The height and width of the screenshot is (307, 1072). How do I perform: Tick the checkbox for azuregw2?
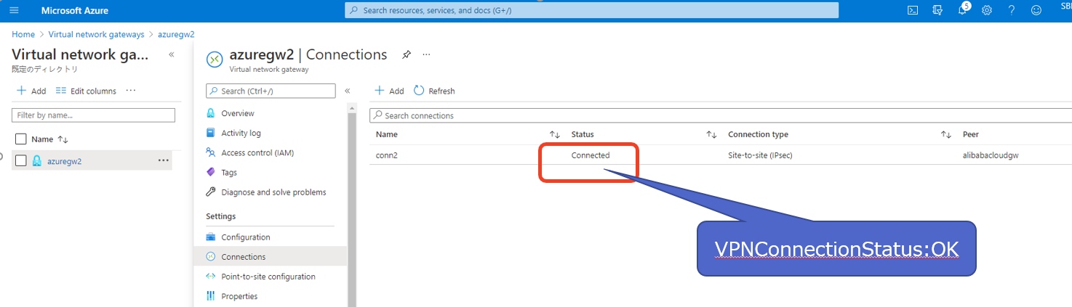pyautogui.click(x=20, y=160)
